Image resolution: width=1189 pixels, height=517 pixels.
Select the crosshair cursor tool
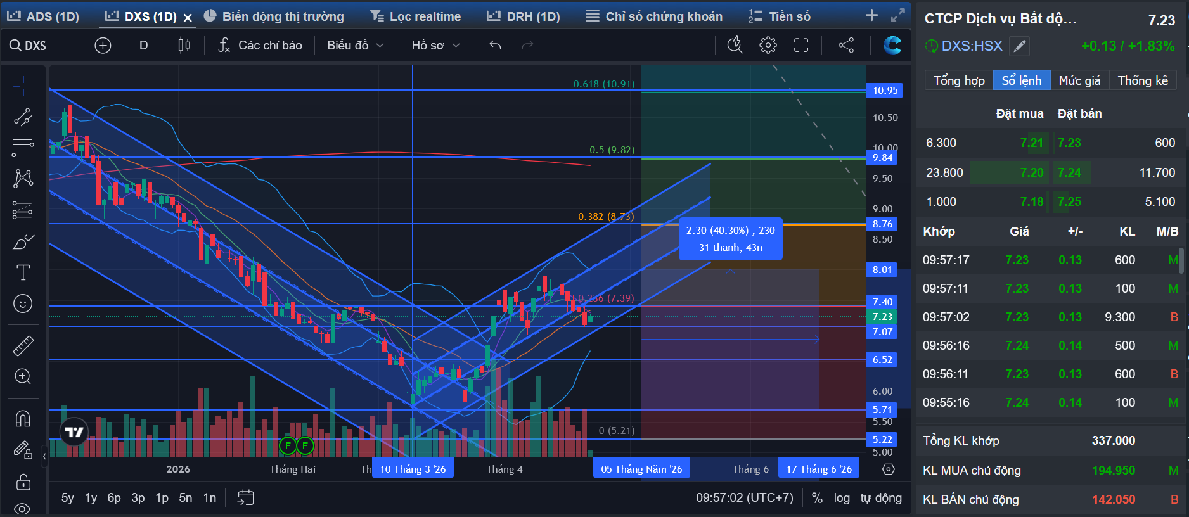click(23, 86)
